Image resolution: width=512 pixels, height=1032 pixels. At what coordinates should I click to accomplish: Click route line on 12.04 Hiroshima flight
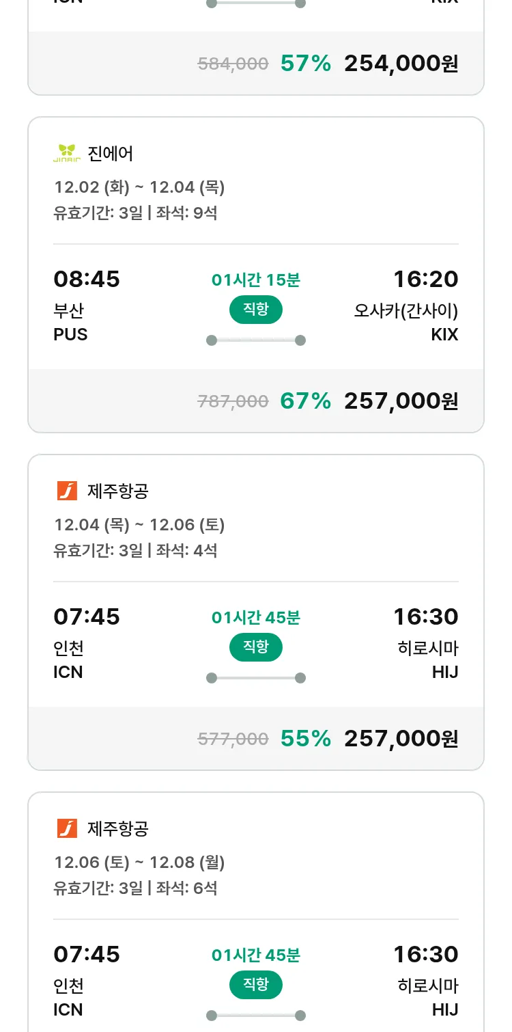[256, 678]
